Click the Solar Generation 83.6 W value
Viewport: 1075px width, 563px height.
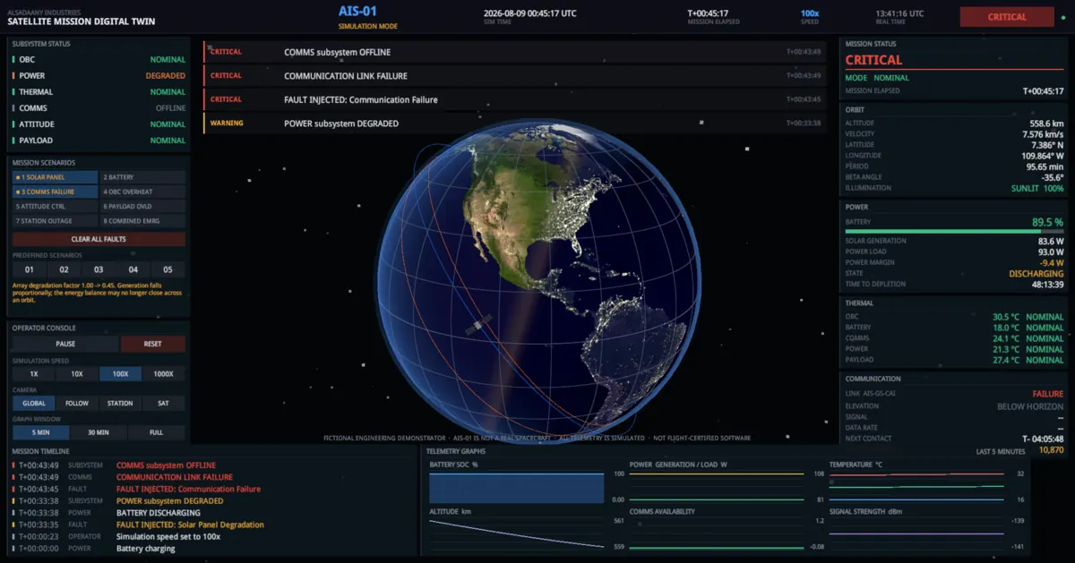(x=1051, y=241)
